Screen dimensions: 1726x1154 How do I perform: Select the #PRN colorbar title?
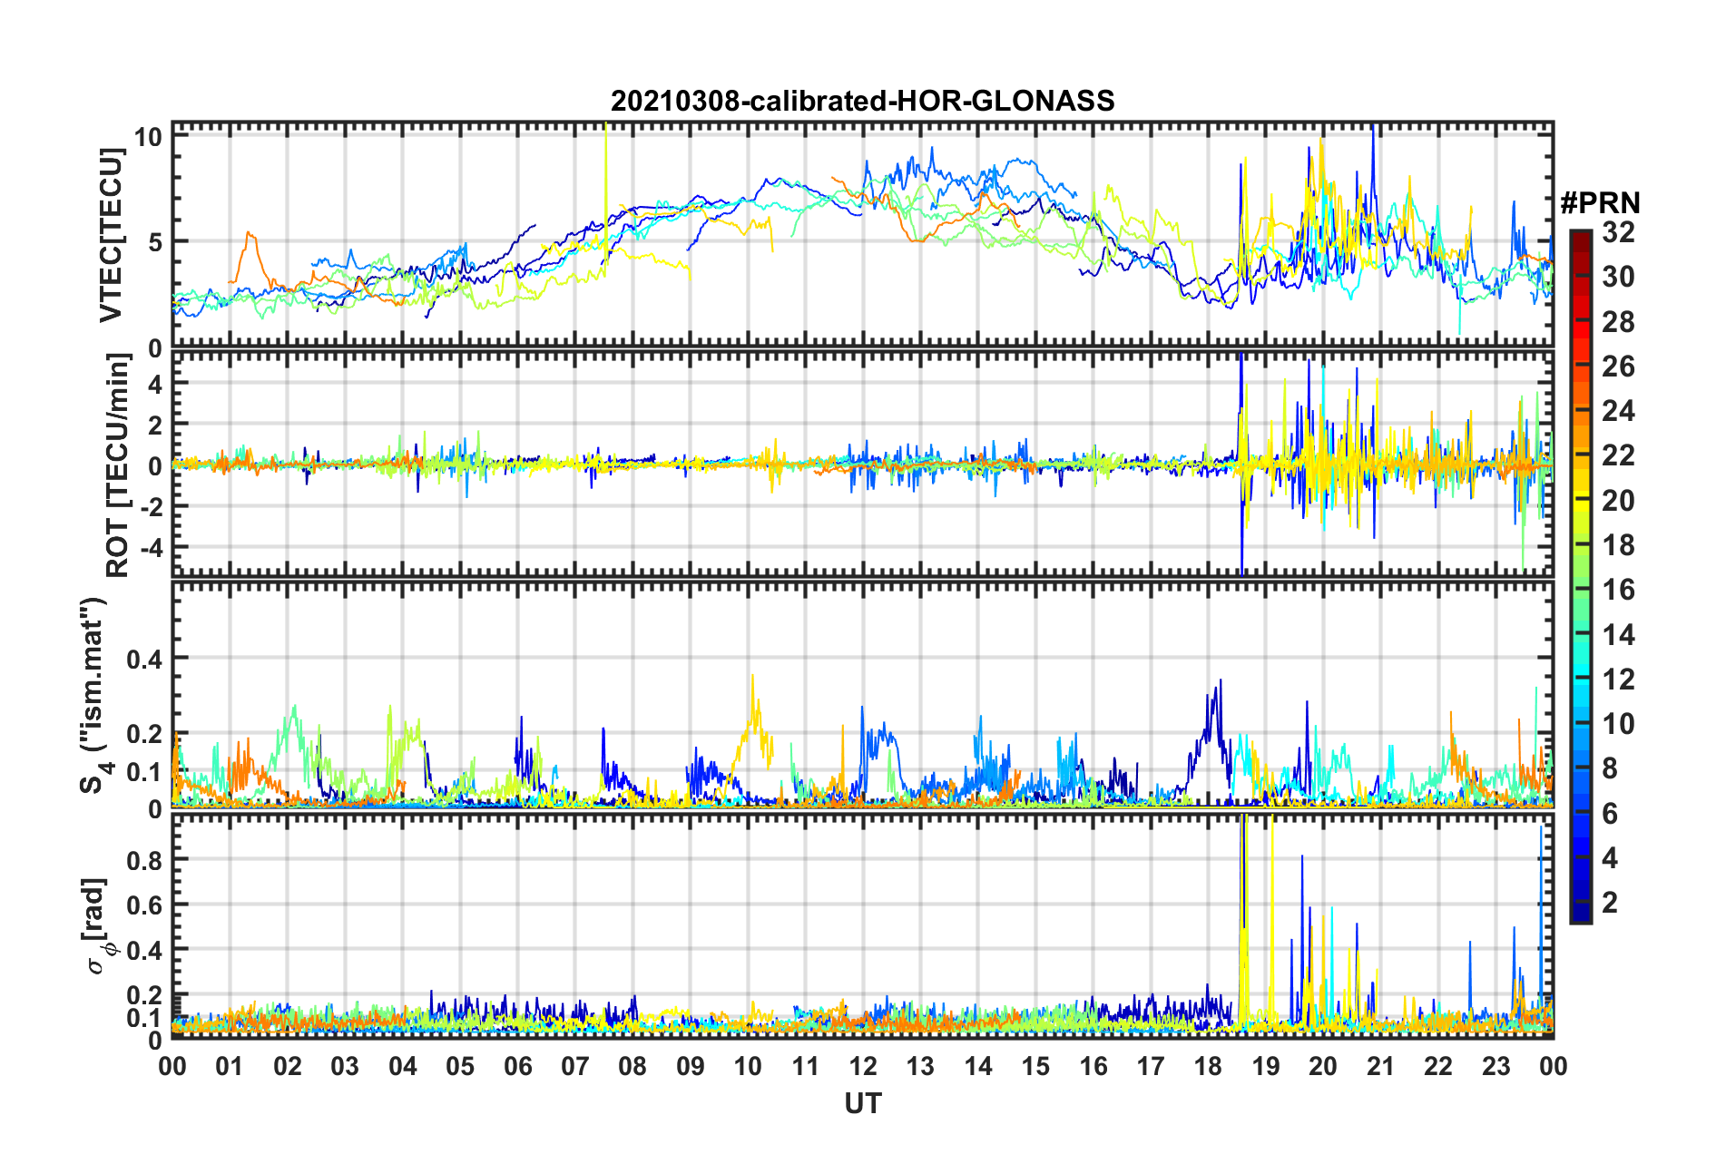click(x=1600, y=202)
